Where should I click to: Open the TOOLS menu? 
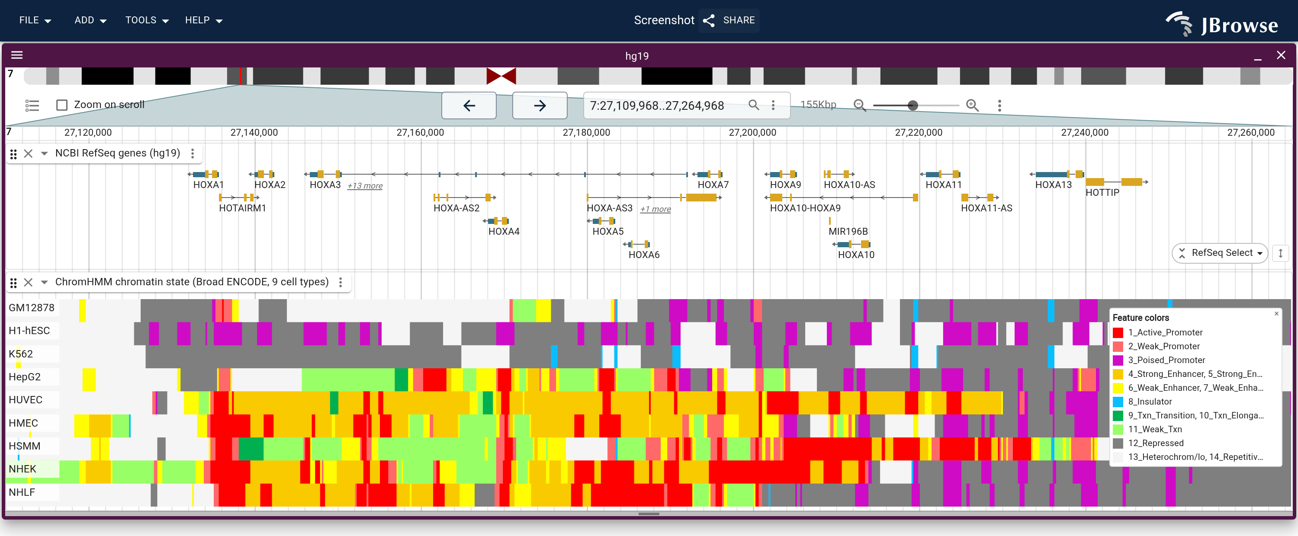147,20
